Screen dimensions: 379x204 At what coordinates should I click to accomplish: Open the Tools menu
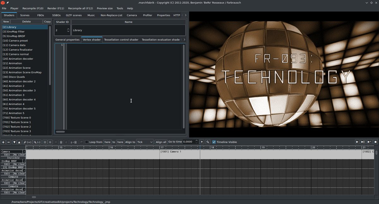(120, 8)
